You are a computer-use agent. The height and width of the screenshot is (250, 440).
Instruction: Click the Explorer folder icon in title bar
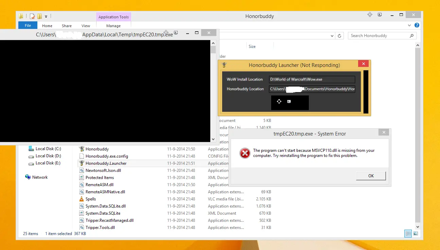point(21,16)
